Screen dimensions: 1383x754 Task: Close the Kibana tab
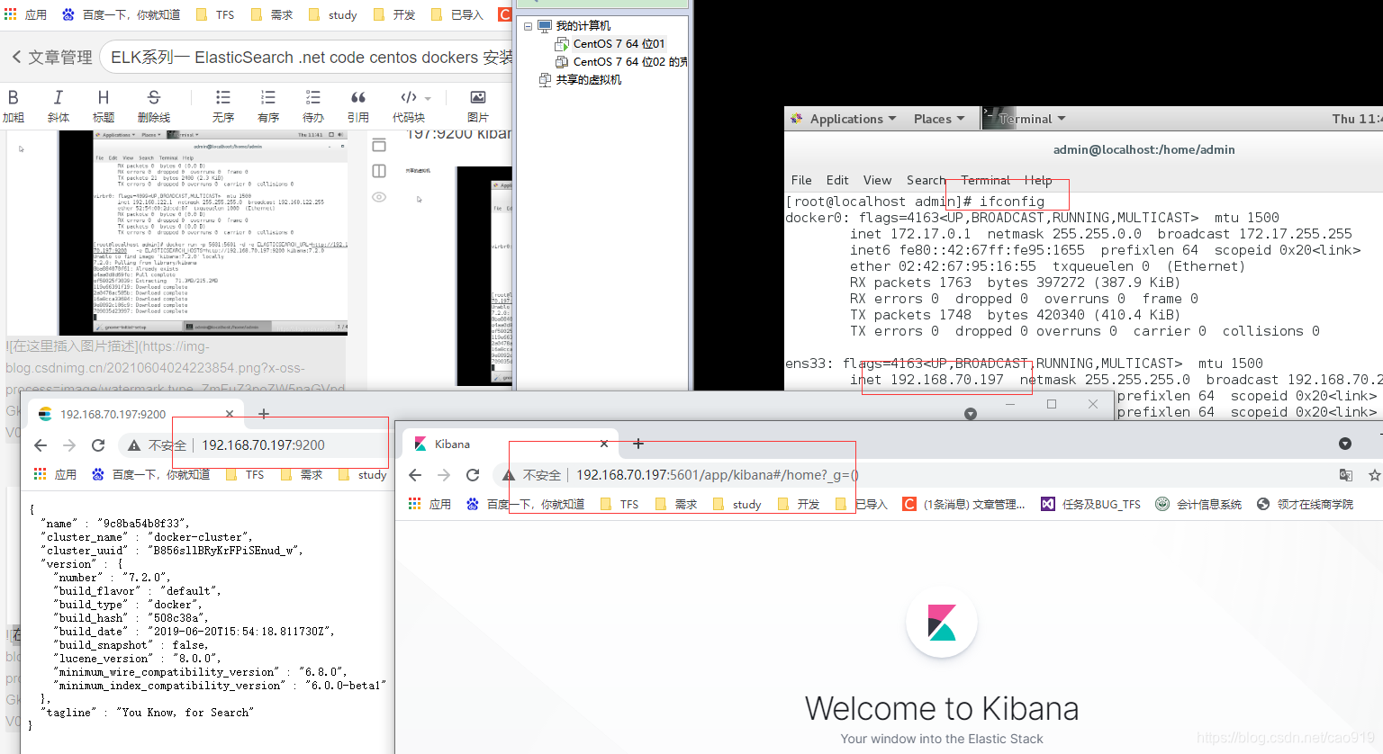(604, 444)
